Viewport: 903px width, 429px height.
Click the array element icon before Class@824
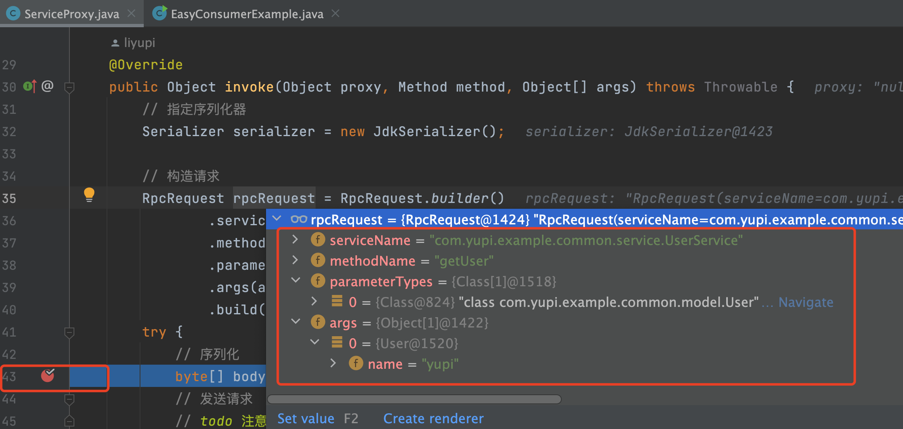[x=337, y=302]
